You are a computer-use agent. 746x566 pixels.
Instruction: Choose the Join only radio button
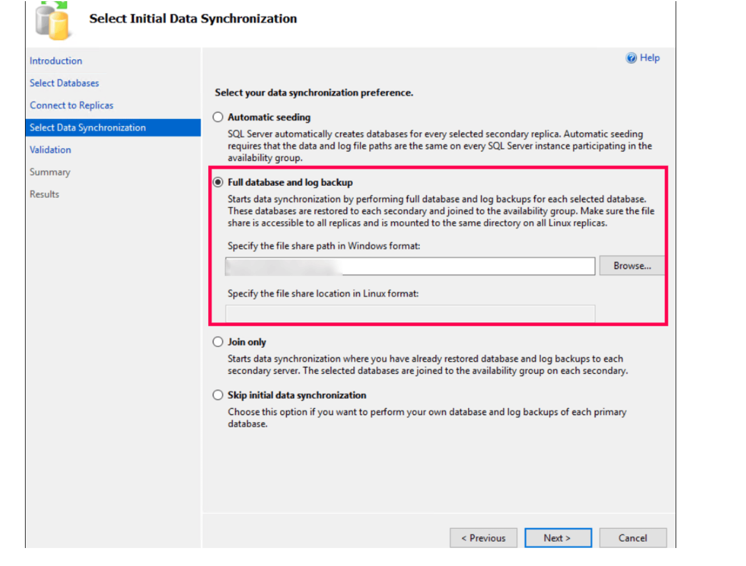click(x=218, y=342)
